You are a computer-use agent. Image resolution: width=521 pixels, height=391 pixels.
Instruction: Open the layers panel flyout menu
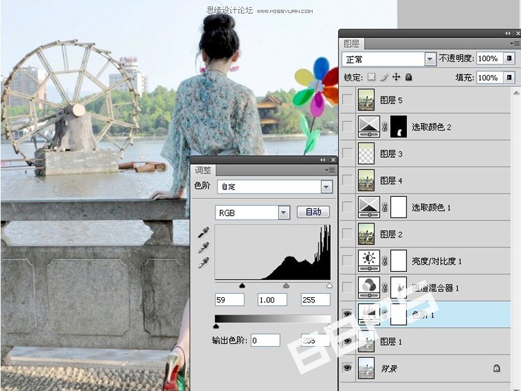click(514, 43)
